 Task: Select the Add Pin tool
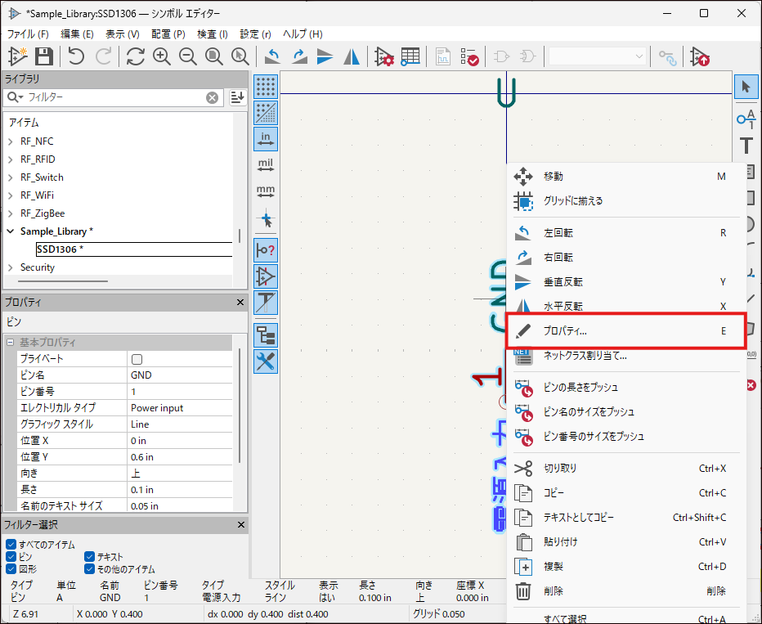[x=746, y=119]
